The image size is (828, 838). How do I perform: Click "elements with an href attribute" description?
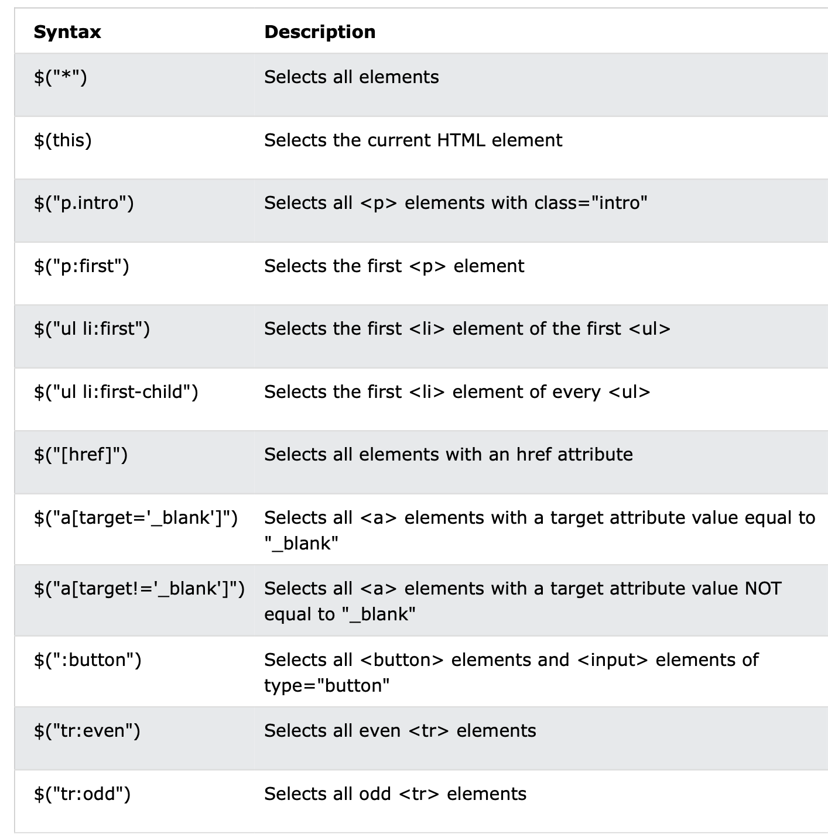(449, 455)
